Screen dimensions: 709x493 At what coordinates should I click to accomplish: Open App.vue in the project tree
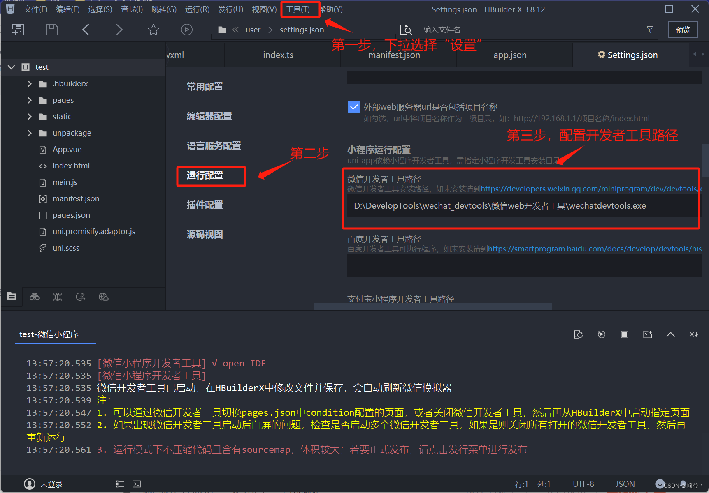[x=67, y=150]
